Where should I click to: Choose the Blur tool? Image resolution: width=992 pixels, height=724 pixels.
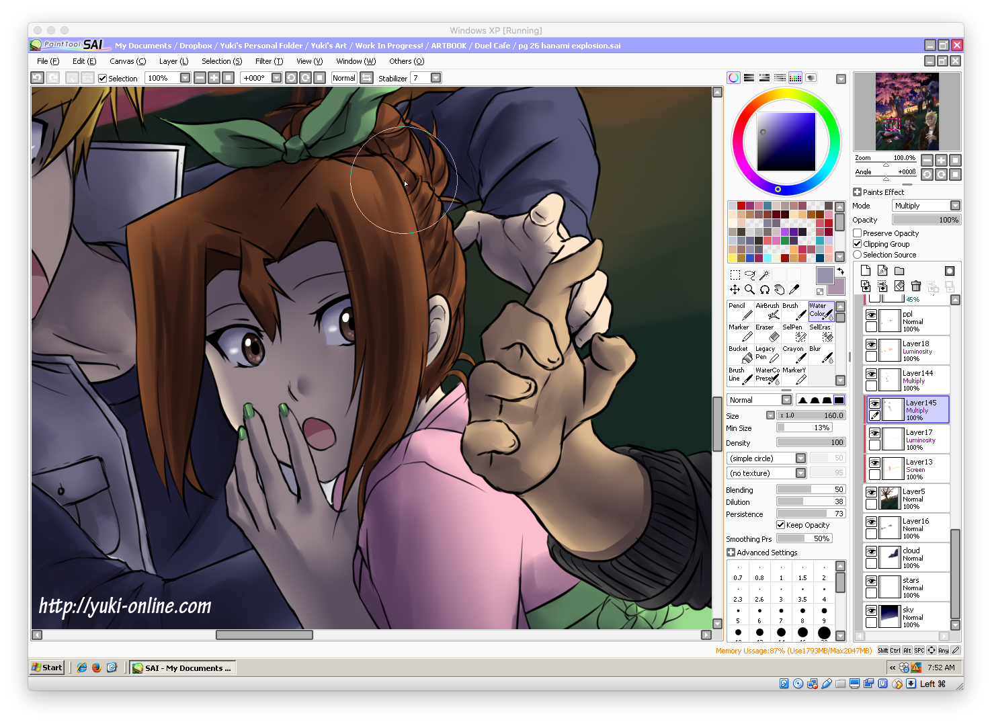pyautogui.click(x=821, y=354)
